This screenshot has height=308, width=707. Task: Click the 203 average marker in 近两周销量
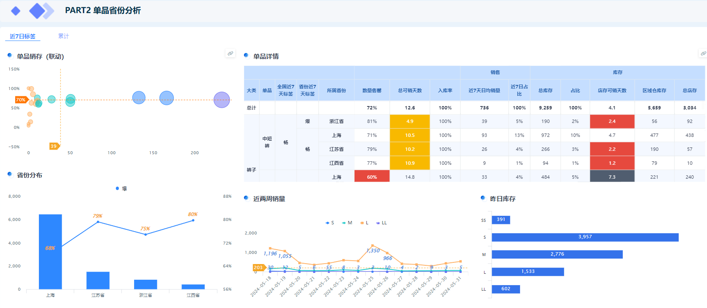[259, 267]
